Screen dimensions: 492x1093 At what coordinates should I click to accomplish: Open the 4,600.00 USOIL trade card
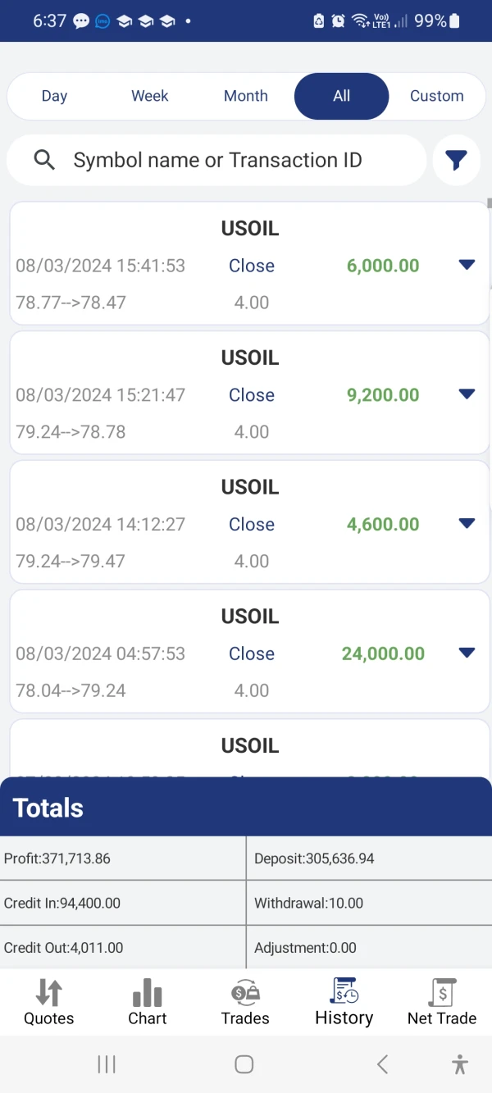coord(250,523)
